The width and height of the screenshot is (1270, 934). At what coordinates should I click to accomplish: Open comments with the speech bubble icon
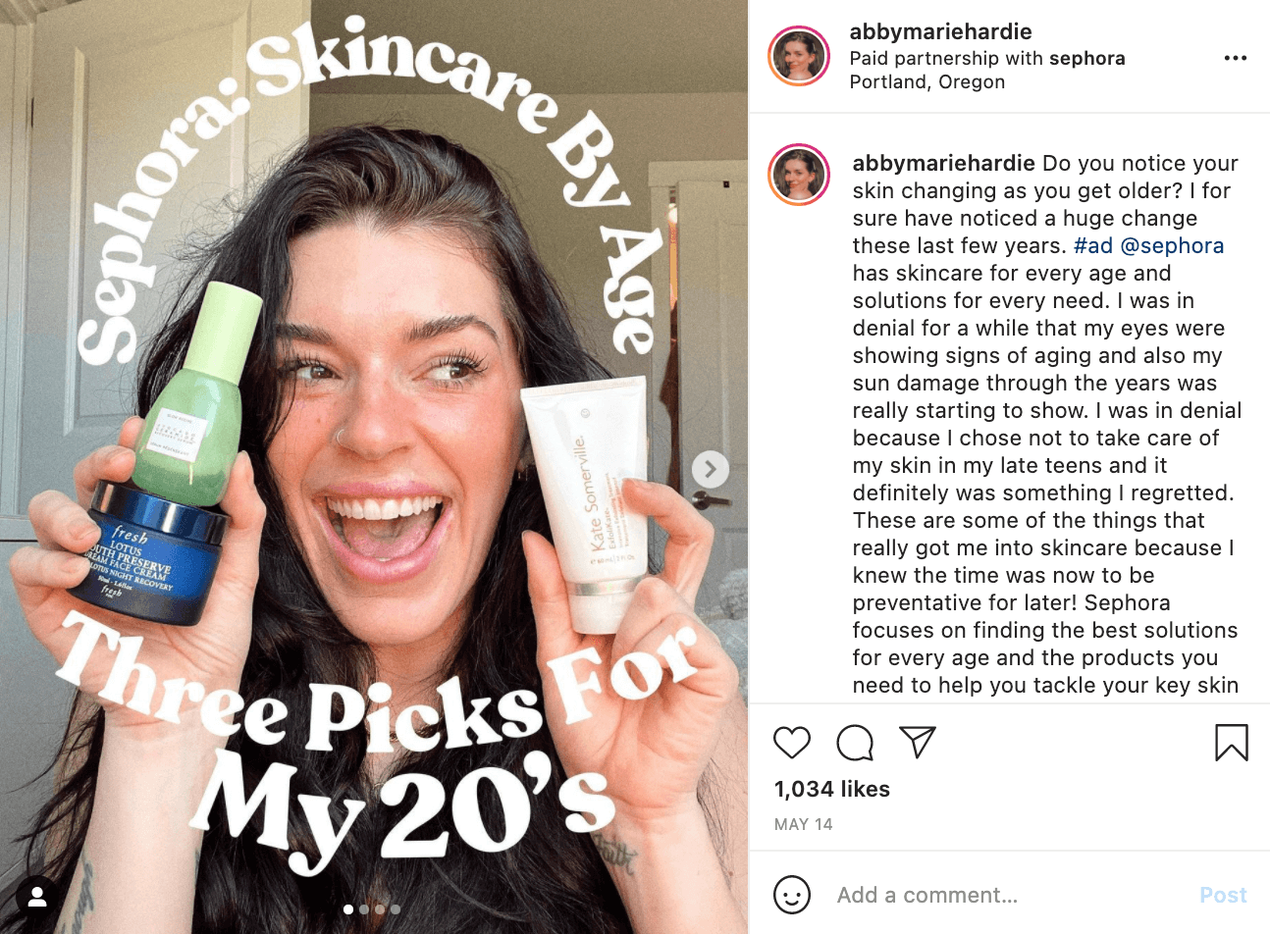[x=855, y=743]
